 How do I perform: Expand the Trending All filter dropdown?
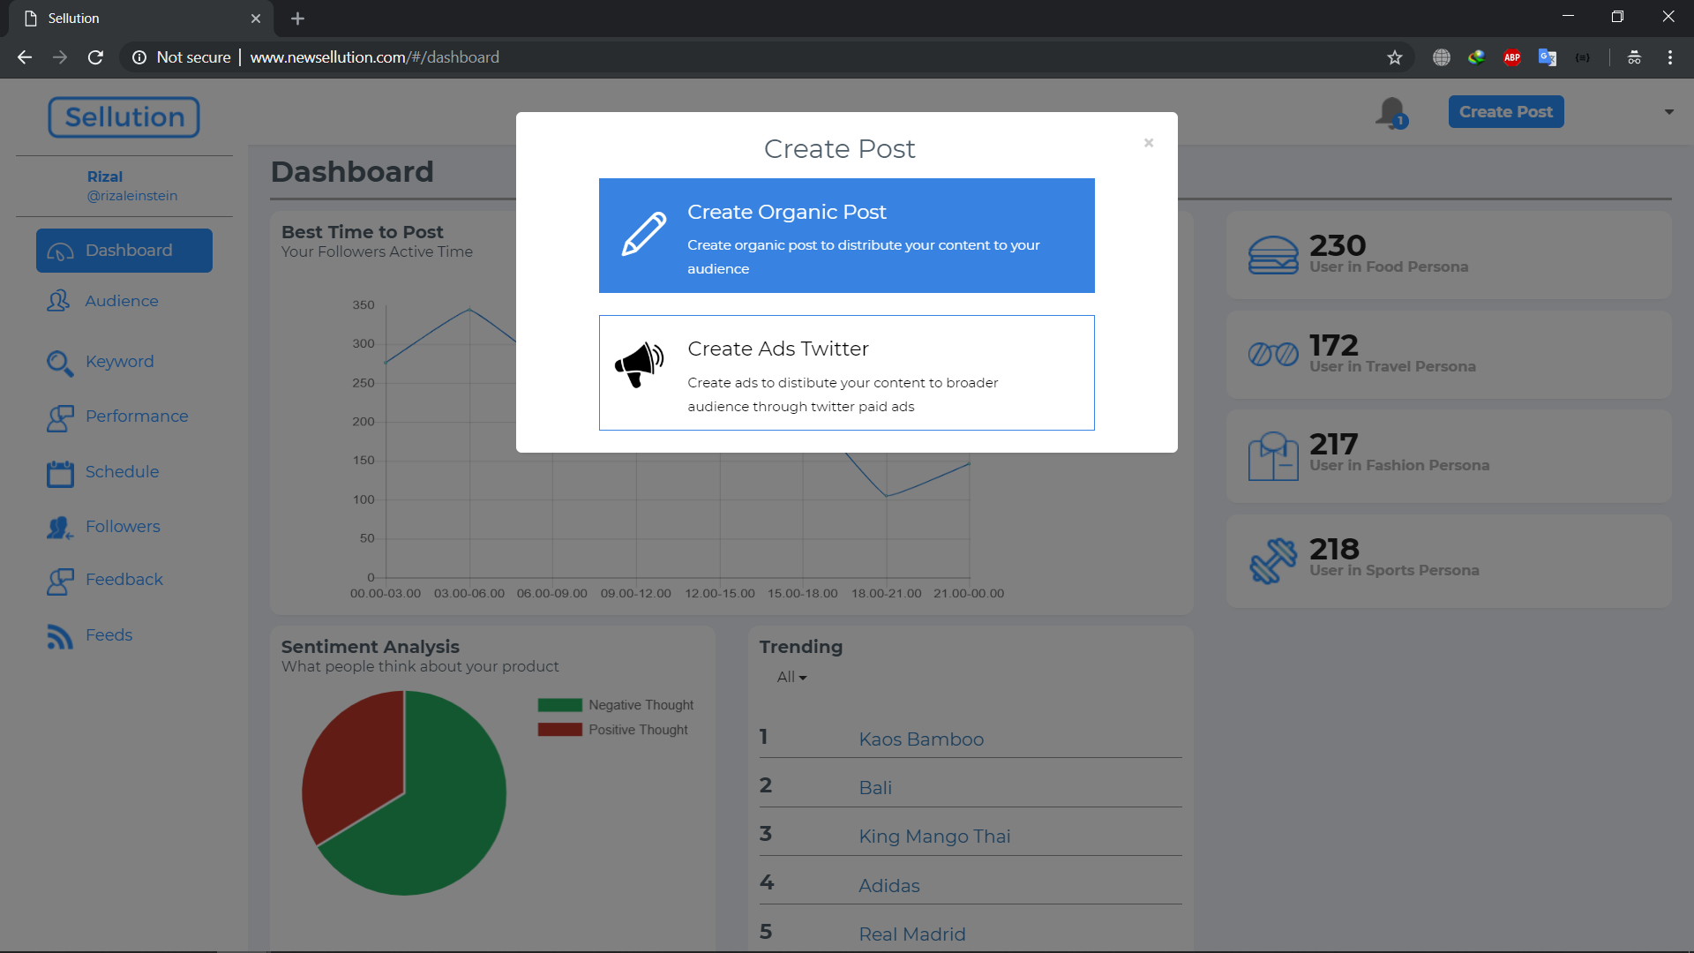tap(791, 677)
